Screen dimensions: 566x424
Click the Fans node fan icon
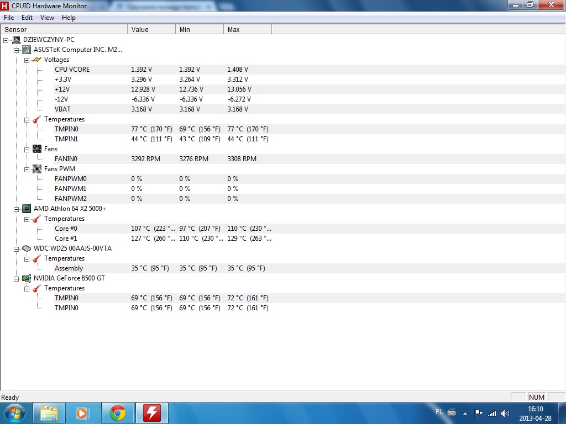click(37, 149)
